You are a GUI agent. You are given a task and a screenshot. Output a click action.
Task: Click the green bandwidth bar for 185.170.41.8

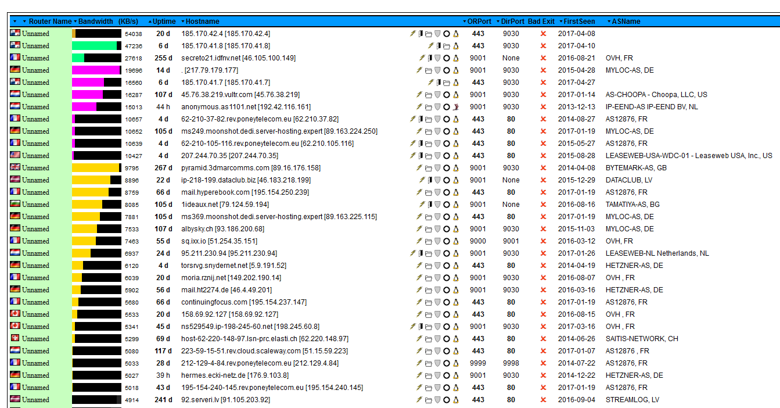pyautogui.click(x=94, y=46)
